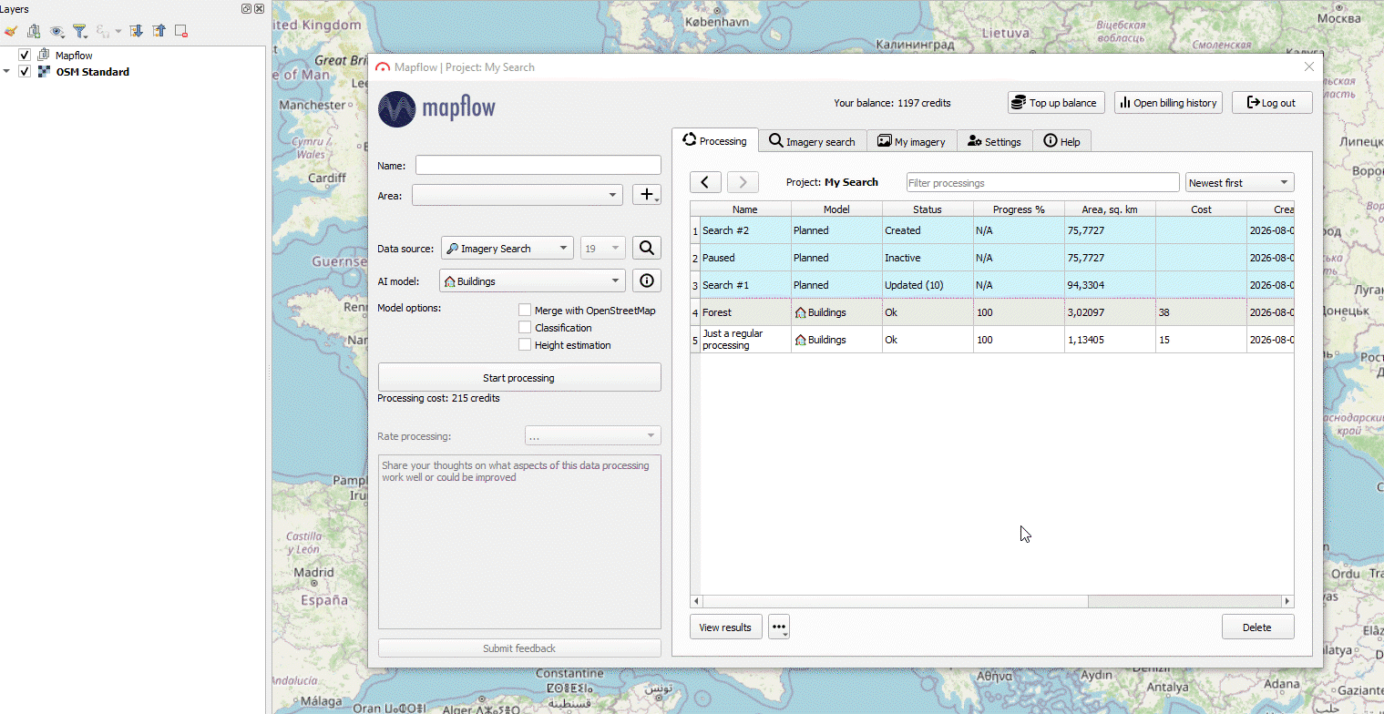Open the AI model Buildings dropdown
This screenshot has width=1384, height=714.
(x=533, y=280)
